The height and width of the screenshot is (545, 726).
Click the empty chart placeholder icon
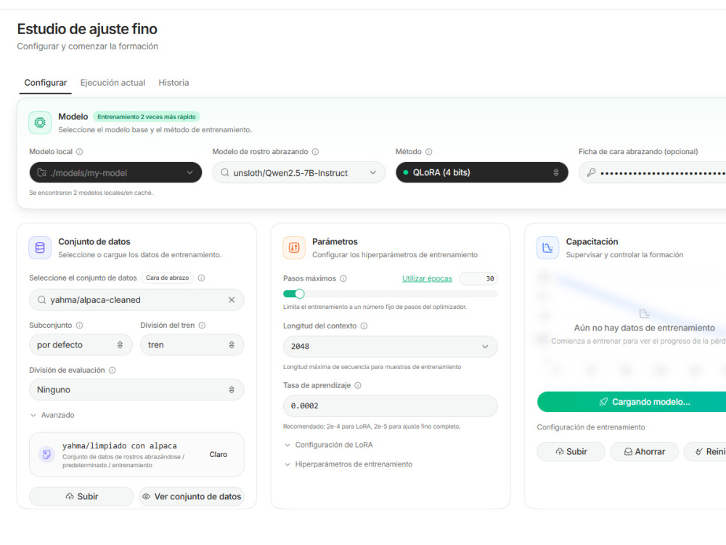click(x=644, y=313)
